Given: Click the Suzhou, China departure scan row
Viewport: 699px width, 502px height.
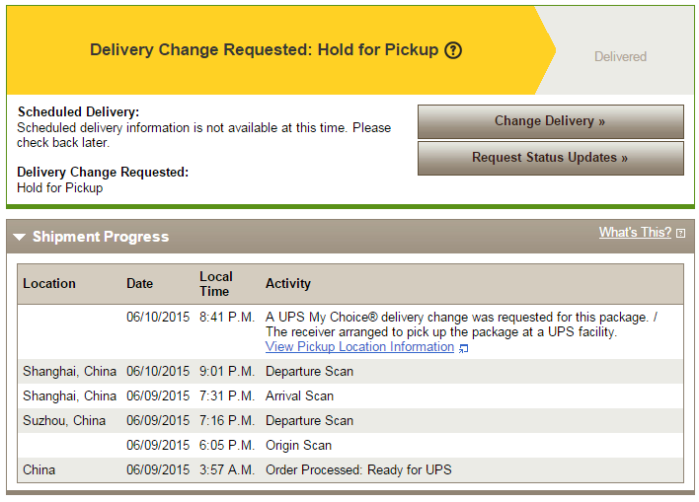Looking at the screenshot, I should pyautogui.click(x=309, y=420).
